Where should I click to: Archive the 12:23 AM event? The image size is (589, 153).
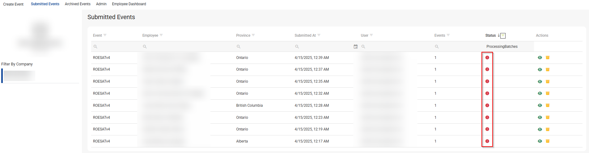click(x=547, y=118)
